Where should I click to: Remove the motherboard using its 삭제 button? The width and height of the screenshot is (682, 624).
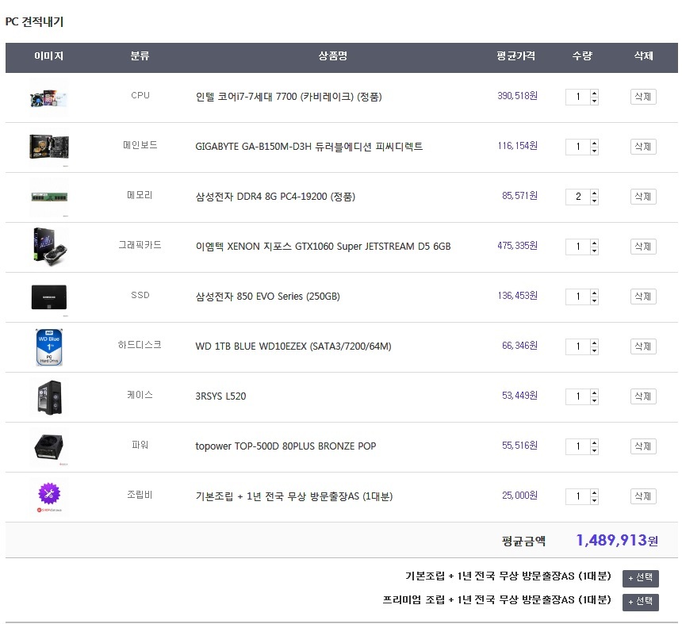click(643, 147)
